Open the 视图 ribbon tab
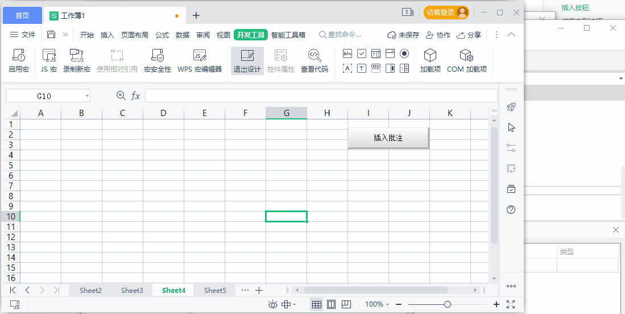Image resolution: width=625 pixels, height=314 pixels. (x=223, y=35)
